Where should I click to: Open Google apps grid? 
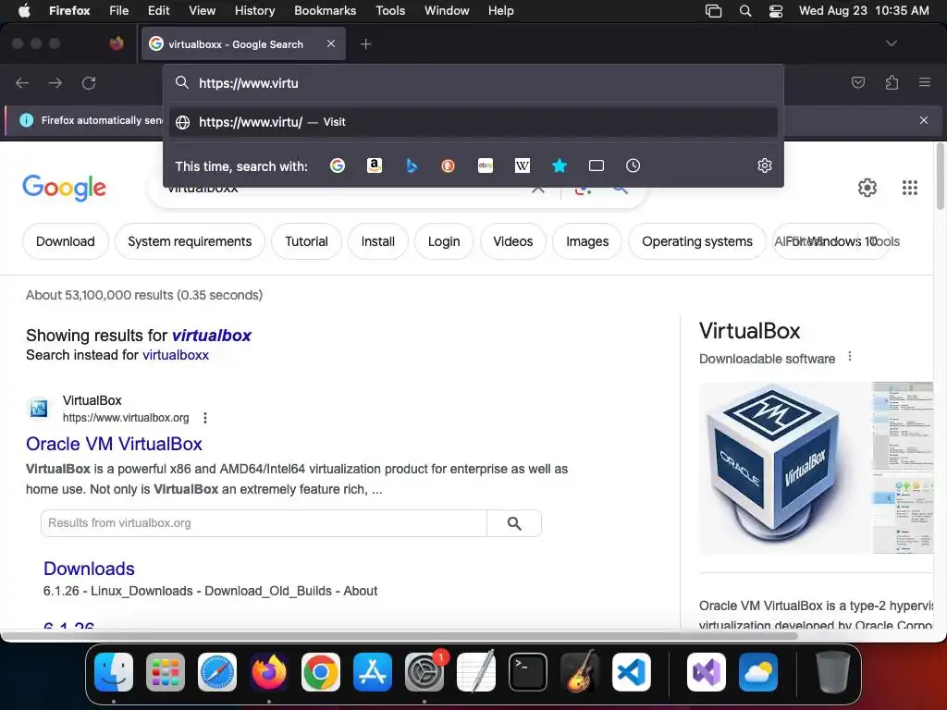[910, 188]
